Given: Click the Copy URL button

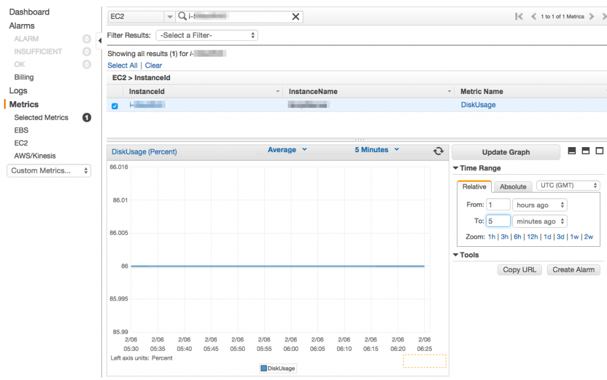Looking at the screenshot, I should coord(519,270).
